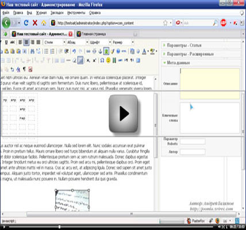Apply subscript formatting
Screen dimensions: 246x230
click(88, 60)
